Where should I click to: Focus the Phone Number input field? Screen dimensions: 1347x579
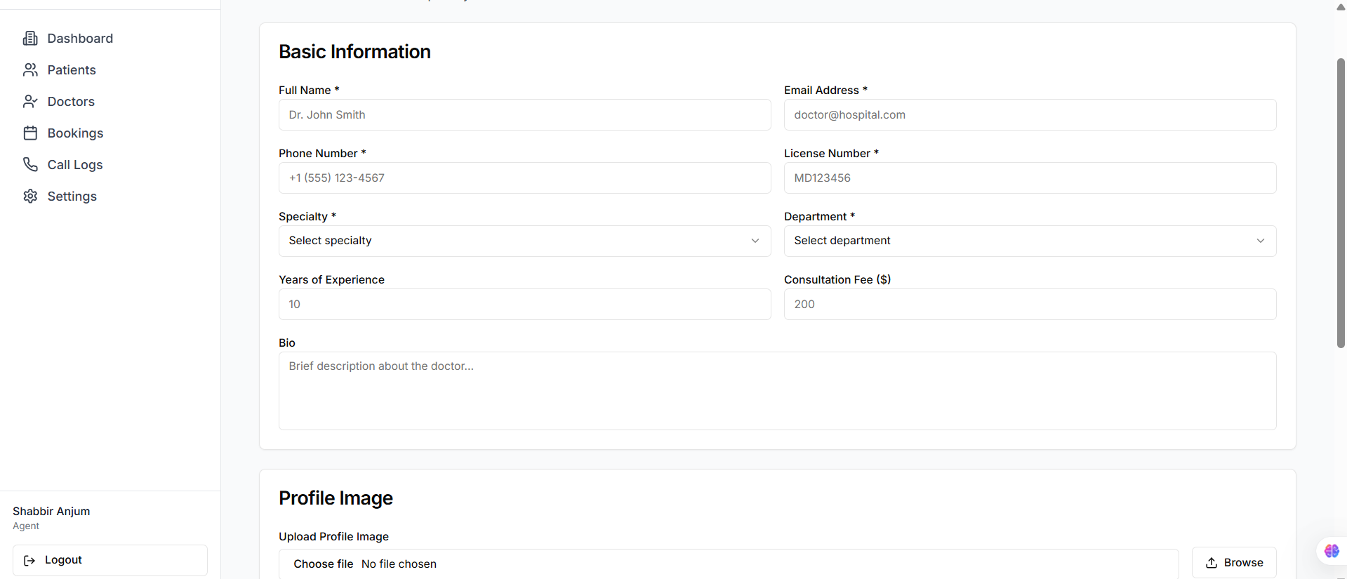coord(524,178)
